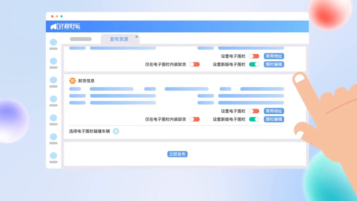
Task: Select the topmost circle icon in left sidebar
Action: point(53,42)
